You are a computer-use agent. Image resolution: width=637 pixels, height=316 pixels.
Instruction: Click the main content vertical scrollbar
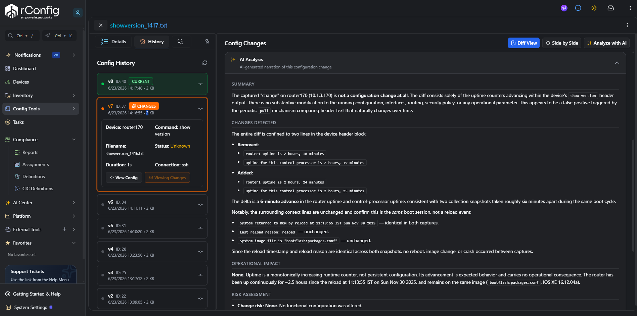633,195
